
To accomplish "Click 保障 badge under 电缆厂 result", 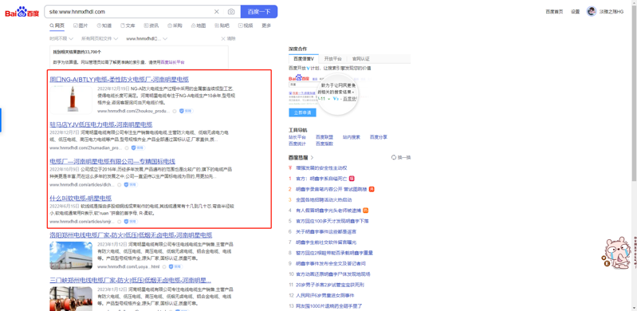I will [131, 184].
